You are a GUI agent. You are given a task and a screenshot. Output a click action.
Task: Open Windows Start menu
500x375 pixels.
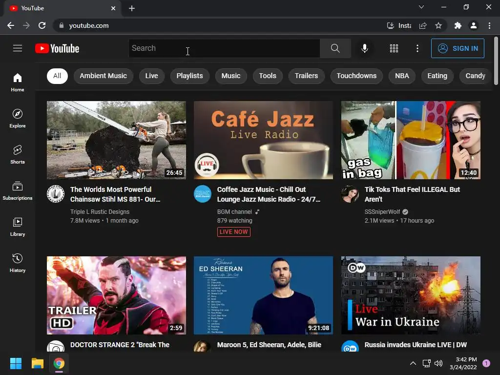[x=16, y=363]
